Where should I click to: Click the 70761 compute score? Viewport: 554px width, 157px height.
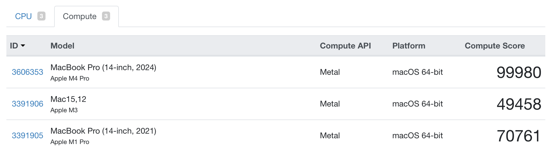tap(519, 136)
